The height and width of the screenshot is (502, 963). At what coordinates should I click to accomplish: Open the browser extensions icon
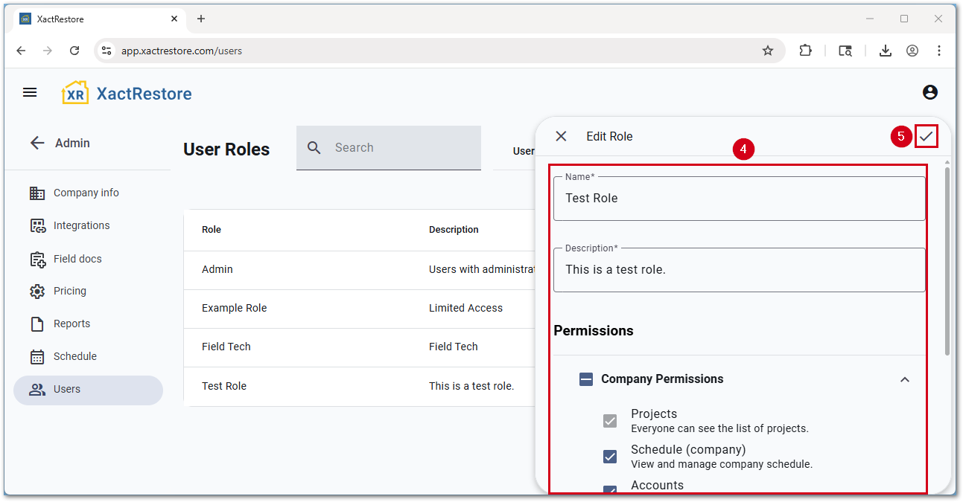[x=805, y=51]
